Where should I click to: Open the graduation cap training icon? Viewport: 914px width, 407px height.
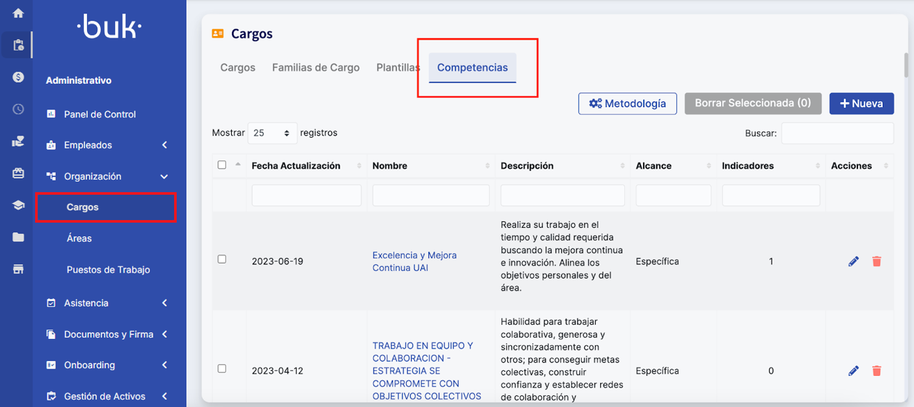tap(18, 205)
